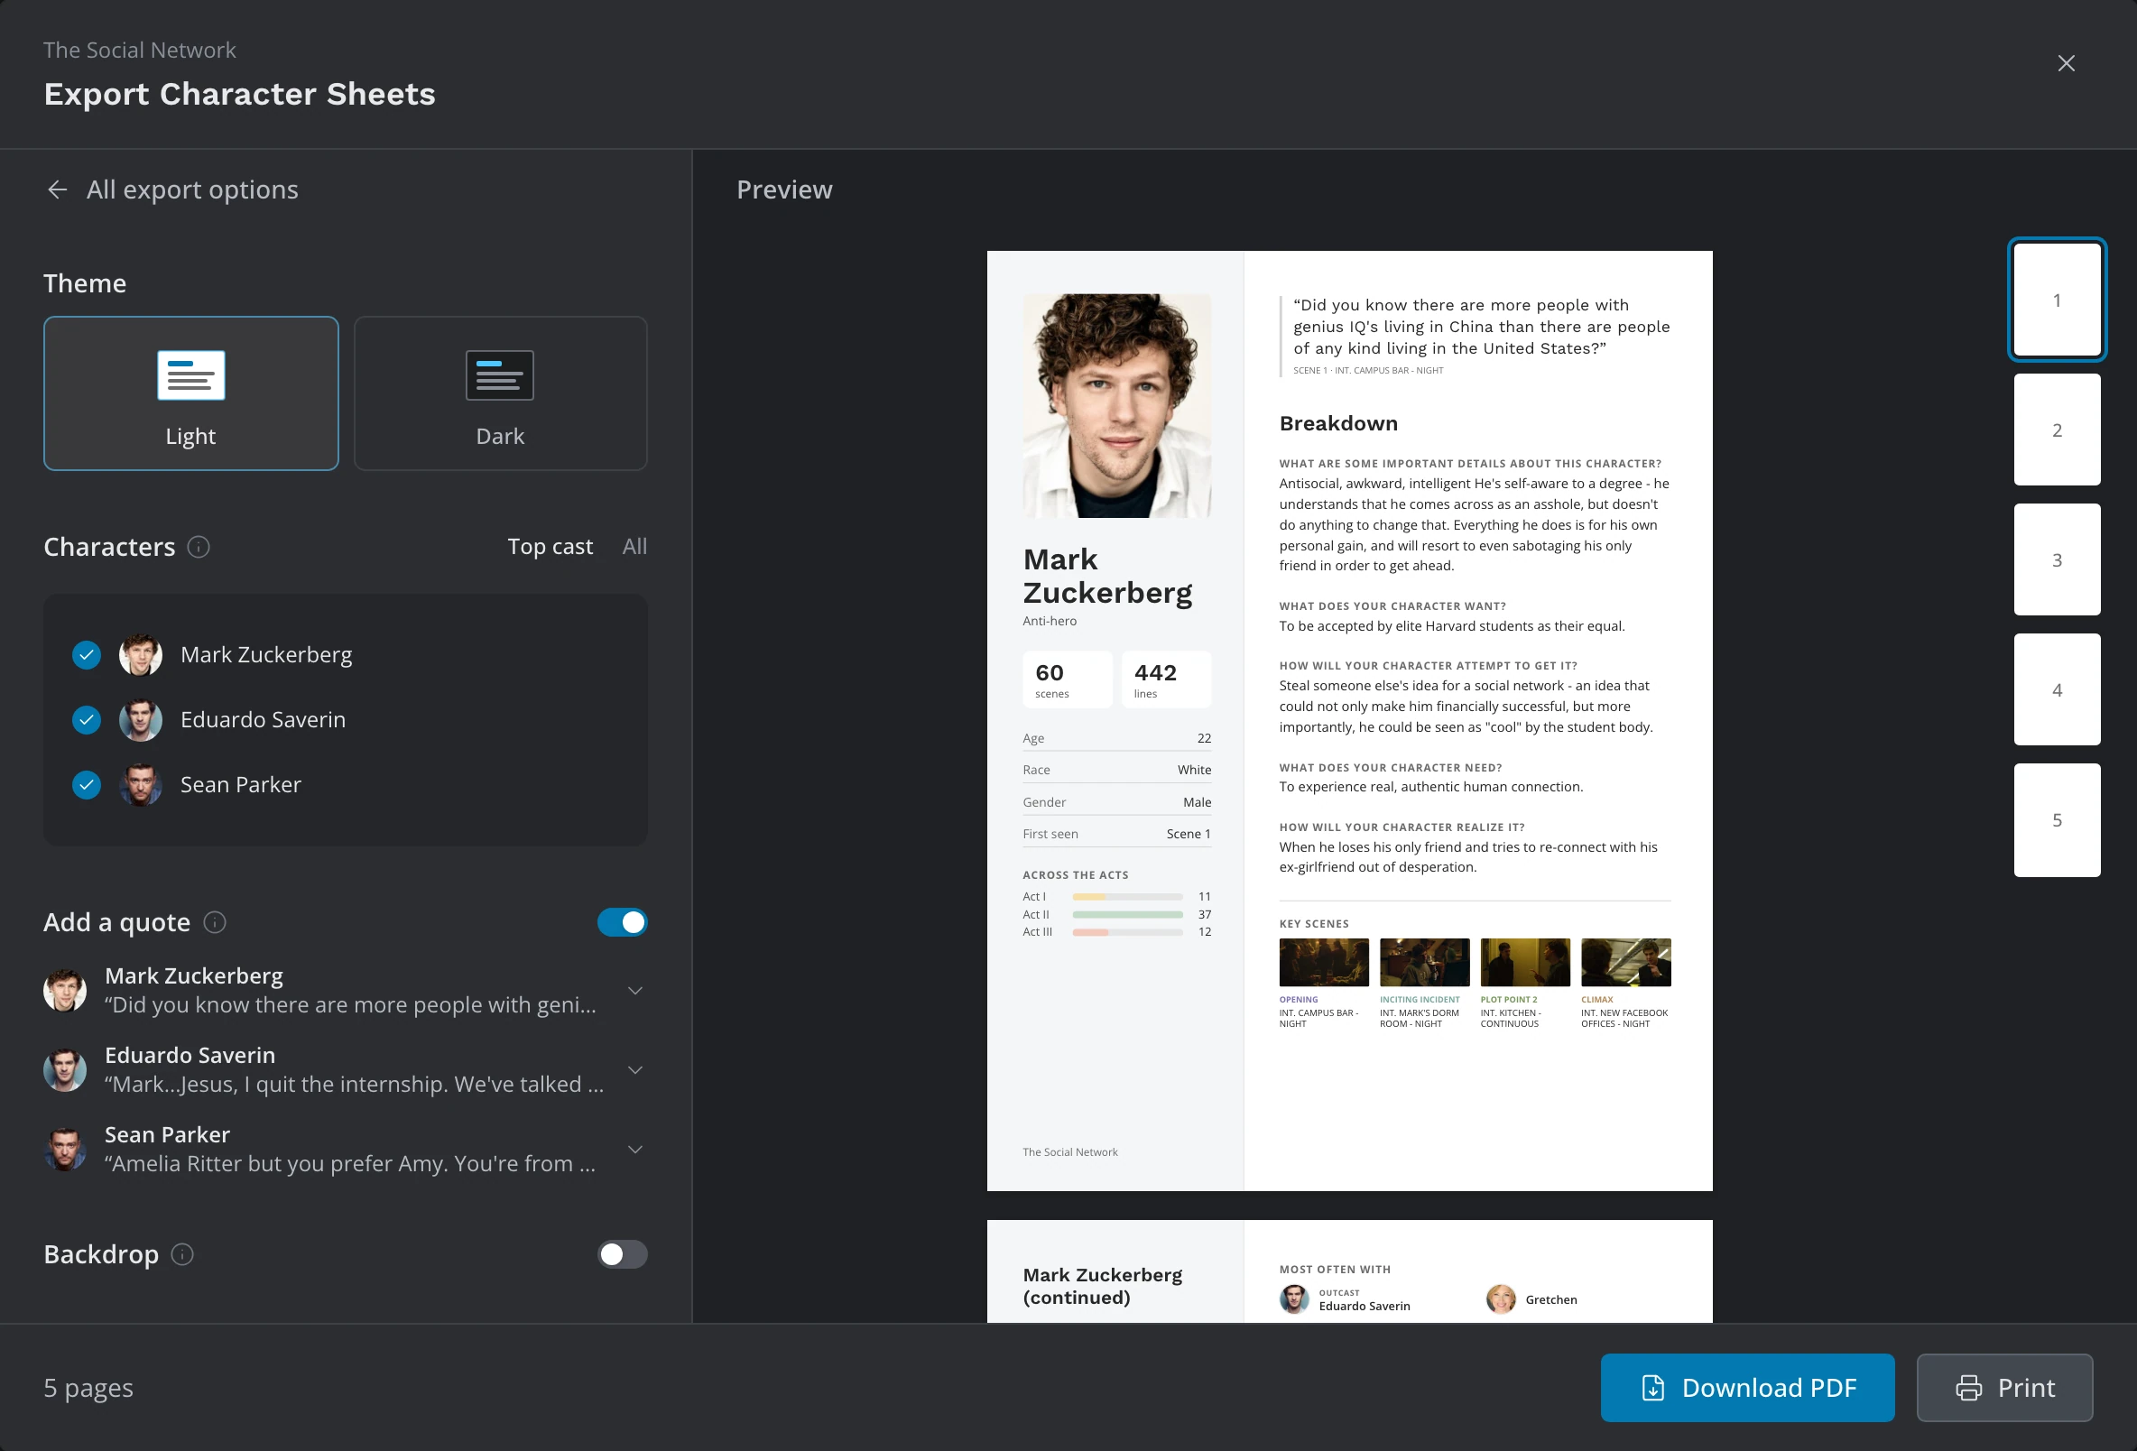Click the Act III progress bar
2137x1451 pixels.
1127,932
